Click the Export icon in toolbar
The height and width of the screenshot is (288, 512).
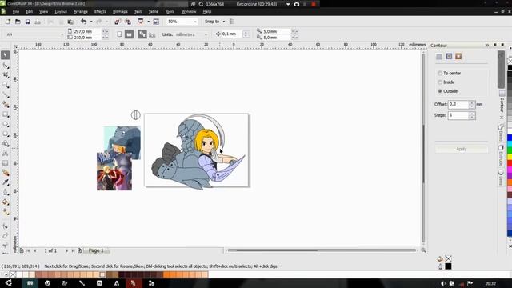pyautogui.click(x=128, y=22)
